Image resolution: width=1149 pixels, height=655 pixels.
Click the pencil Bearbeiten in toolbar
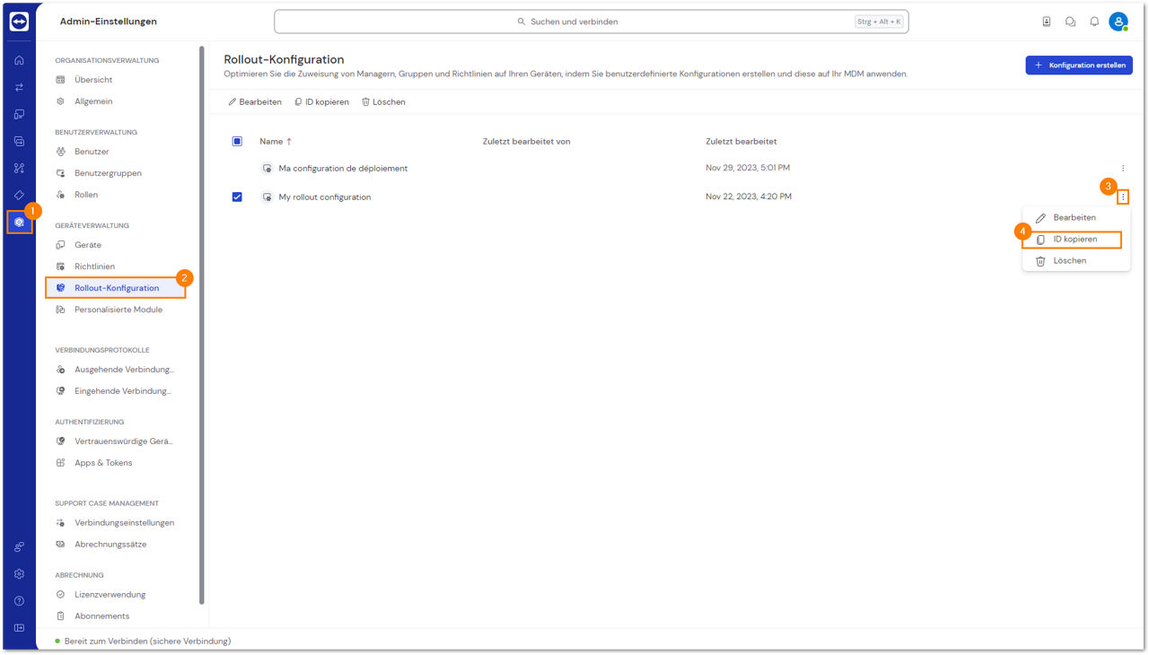click(x=255, y=102)
